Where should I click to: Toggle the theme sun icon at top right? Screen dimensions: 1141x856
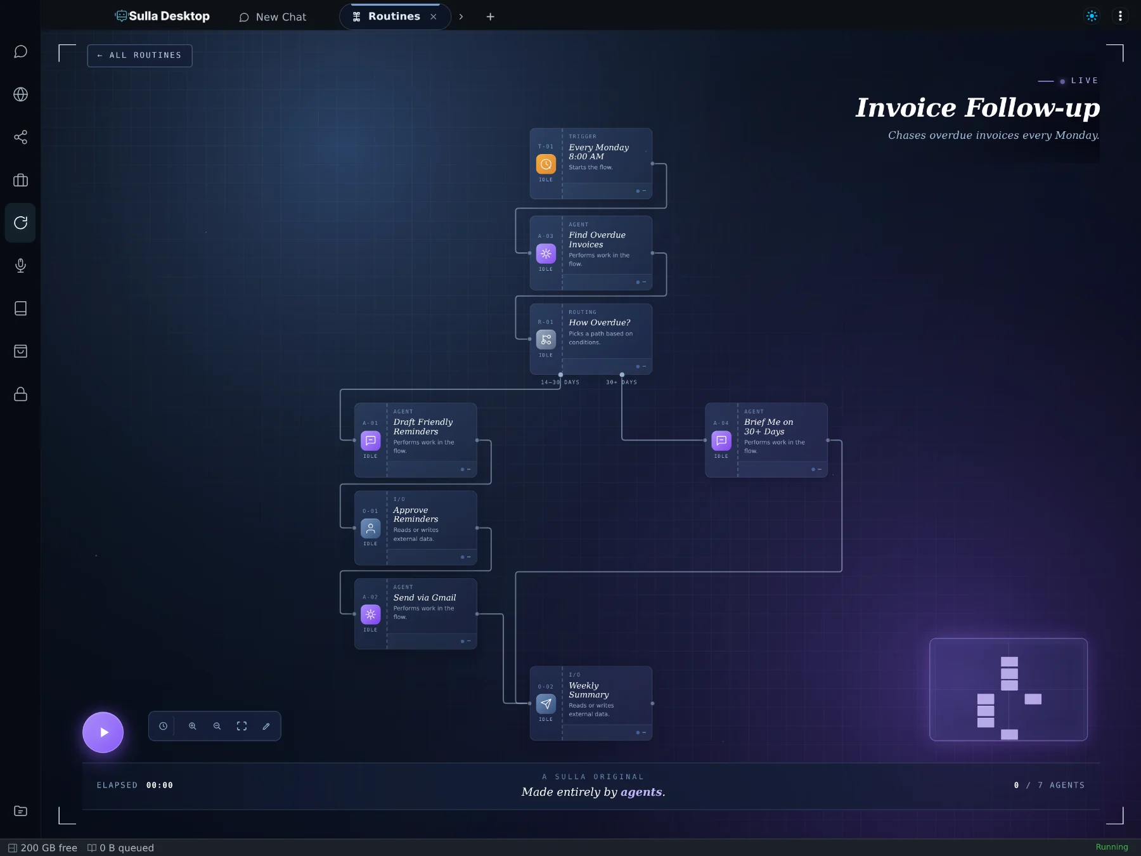tap(1092, 16)
